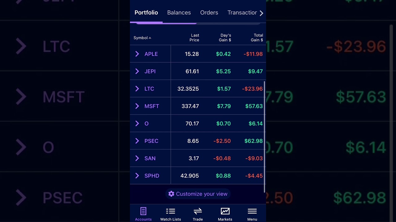Click MSFT total gain $57.63 in table
The width and height of the screenshot is (396, 222).
[x=254, y=106]
